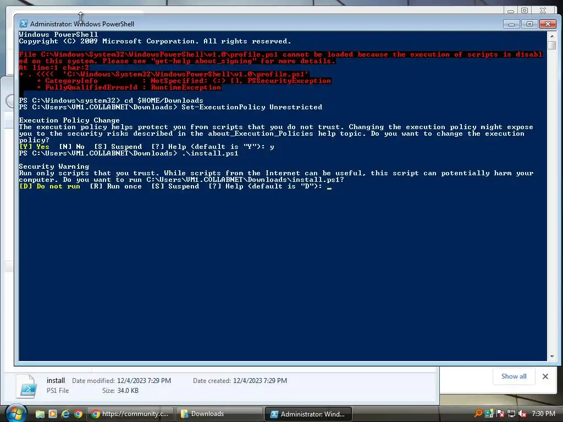The image size is (563, 422).
Task: Open the Windows Start menu orb
Action: click(16, 413)
